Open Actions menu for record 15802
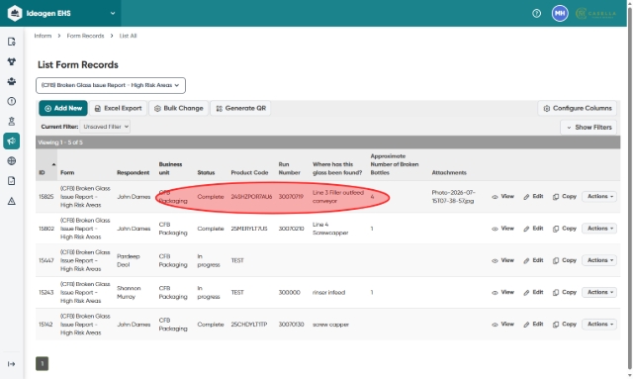The height and width of the screenshot is (379, 633). click(599, 229)
